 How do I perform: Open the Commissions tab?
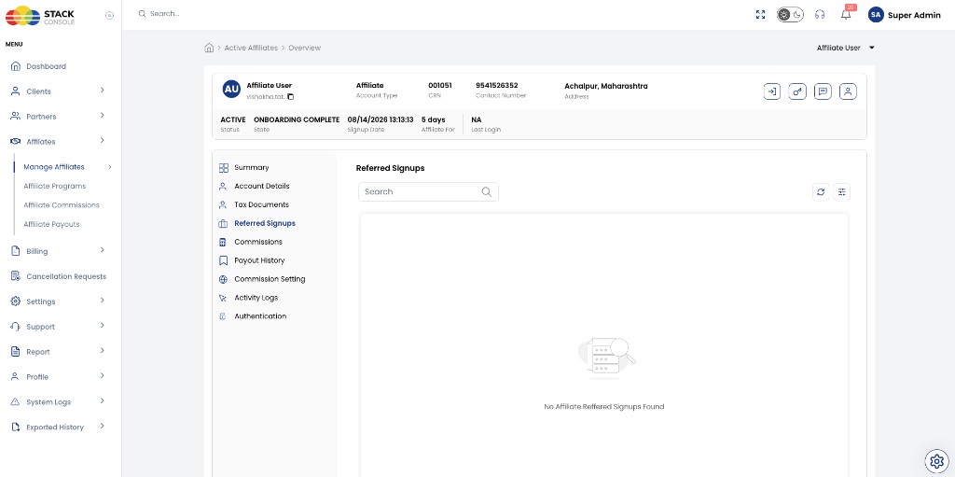coord(258,242)
